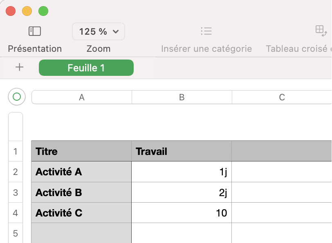Click the Activité A cell
Viewport: 332px width, 243px height.
pos(81,172)
